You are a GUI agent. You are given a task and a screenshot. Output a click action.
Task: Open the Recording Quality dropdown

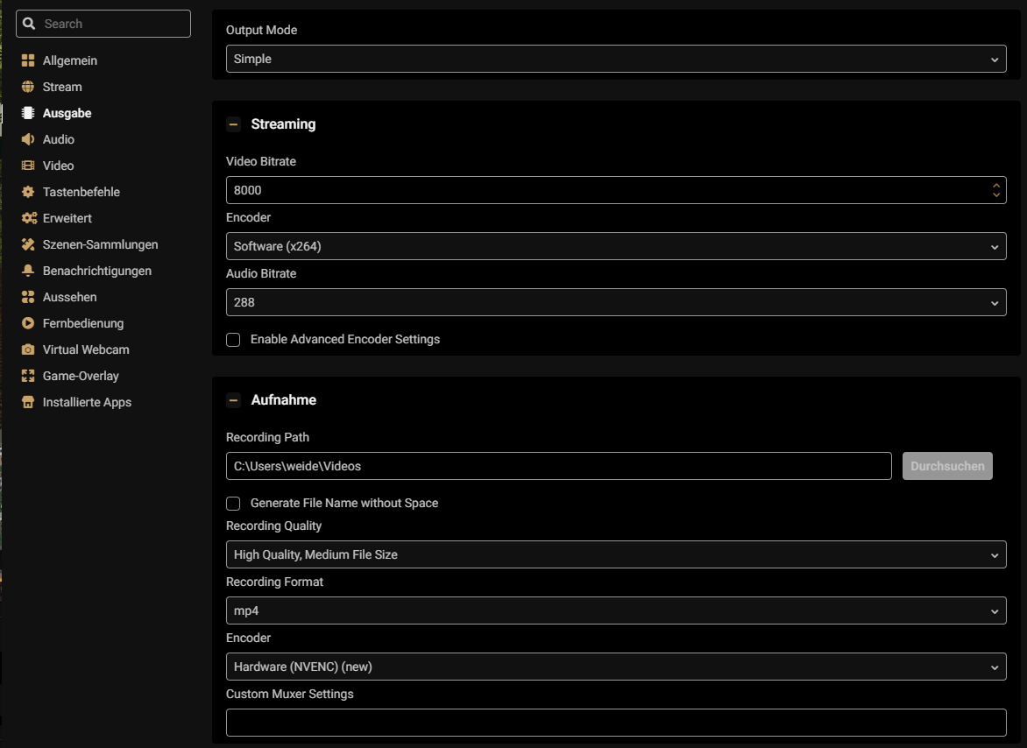[x=616, y=554]
